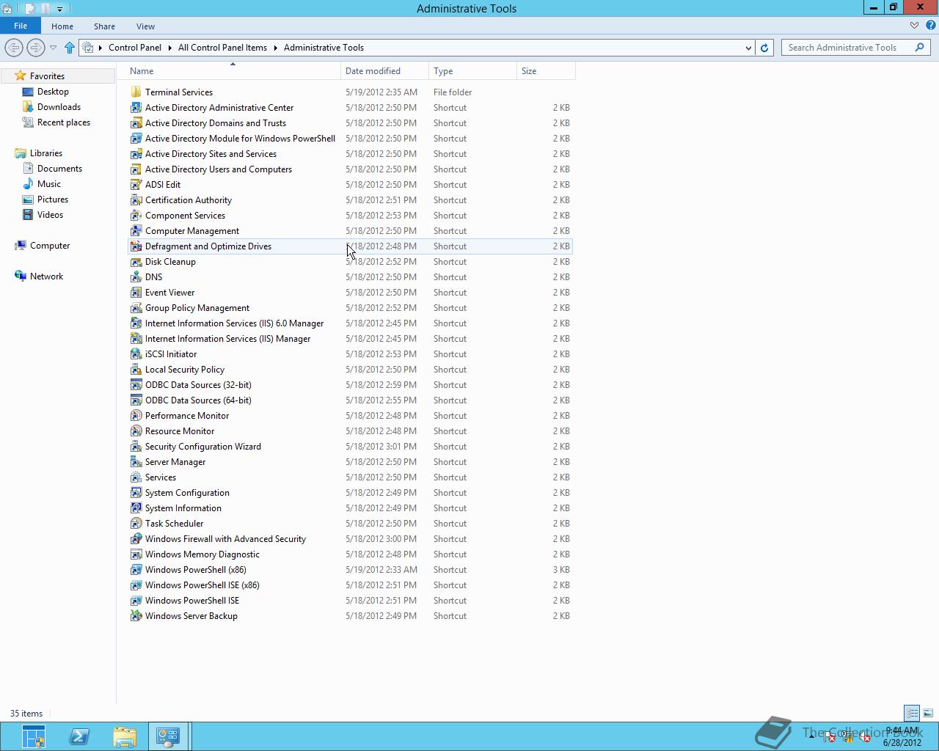Screen dimensions: 939x751
Task: Select Local Security Policy icon
Action: pos(136,370)
